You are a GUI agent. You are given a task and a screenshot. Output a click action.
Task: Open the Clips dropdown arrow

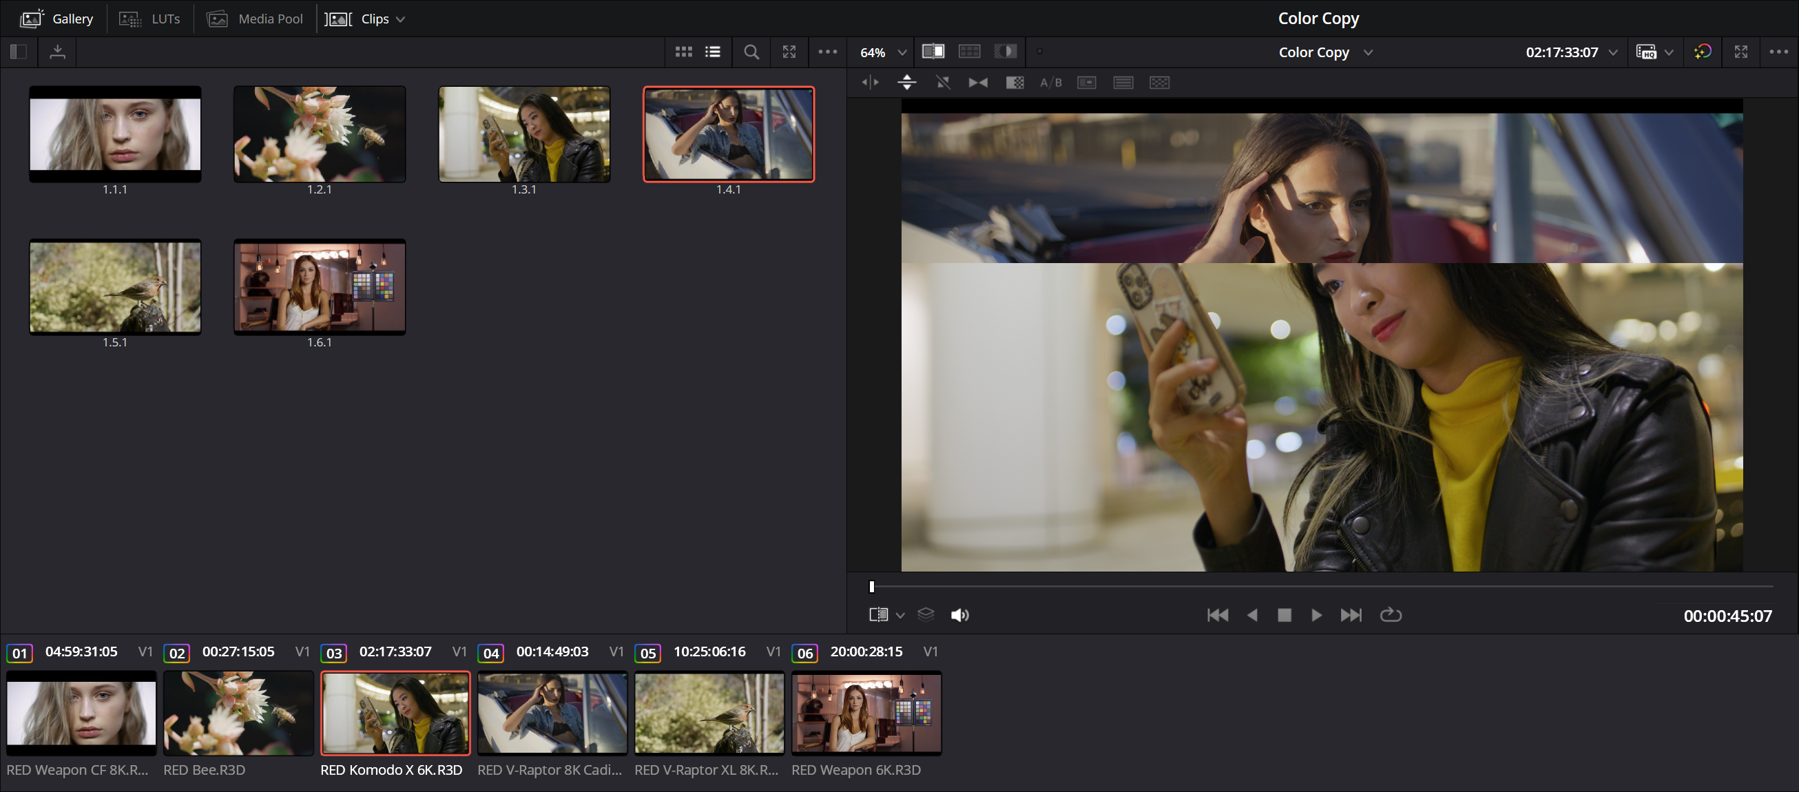point(400,19)
